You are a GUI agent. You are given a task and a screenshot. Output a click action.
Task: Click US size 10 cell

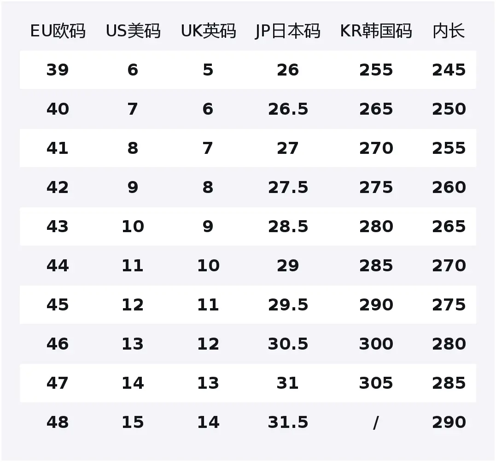[133, 227]
